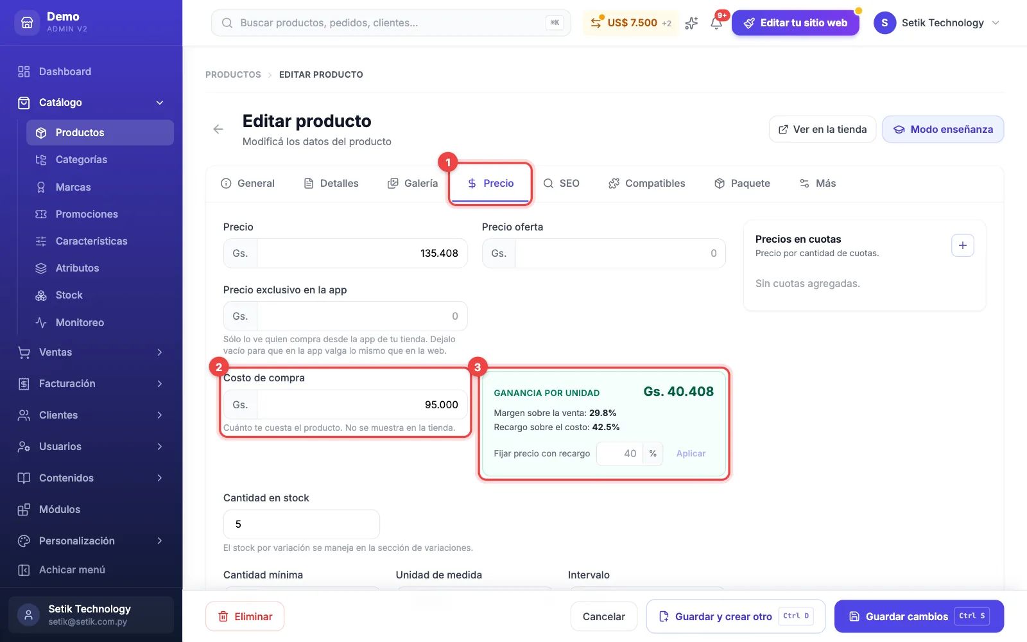Select Productos in the sidebar
The height and width of the screenshot is (642, 1027).
[x=99, y=132]
